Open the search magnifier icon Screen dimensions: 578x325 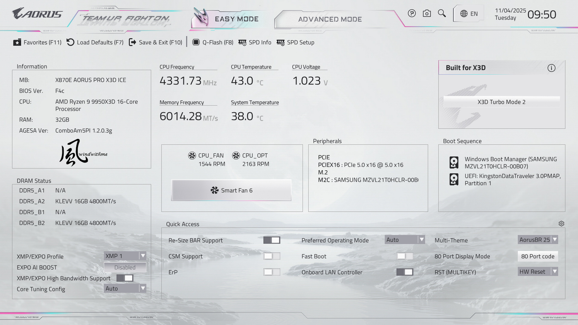(x=442, y=13)
